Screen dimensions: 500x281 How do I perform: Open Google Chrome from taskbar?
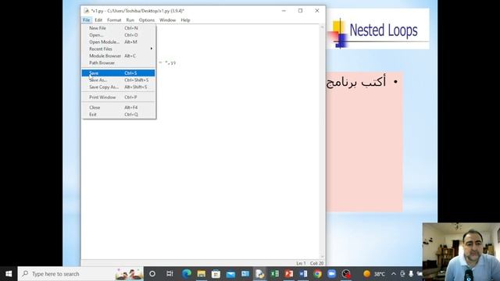click(318, 274)
